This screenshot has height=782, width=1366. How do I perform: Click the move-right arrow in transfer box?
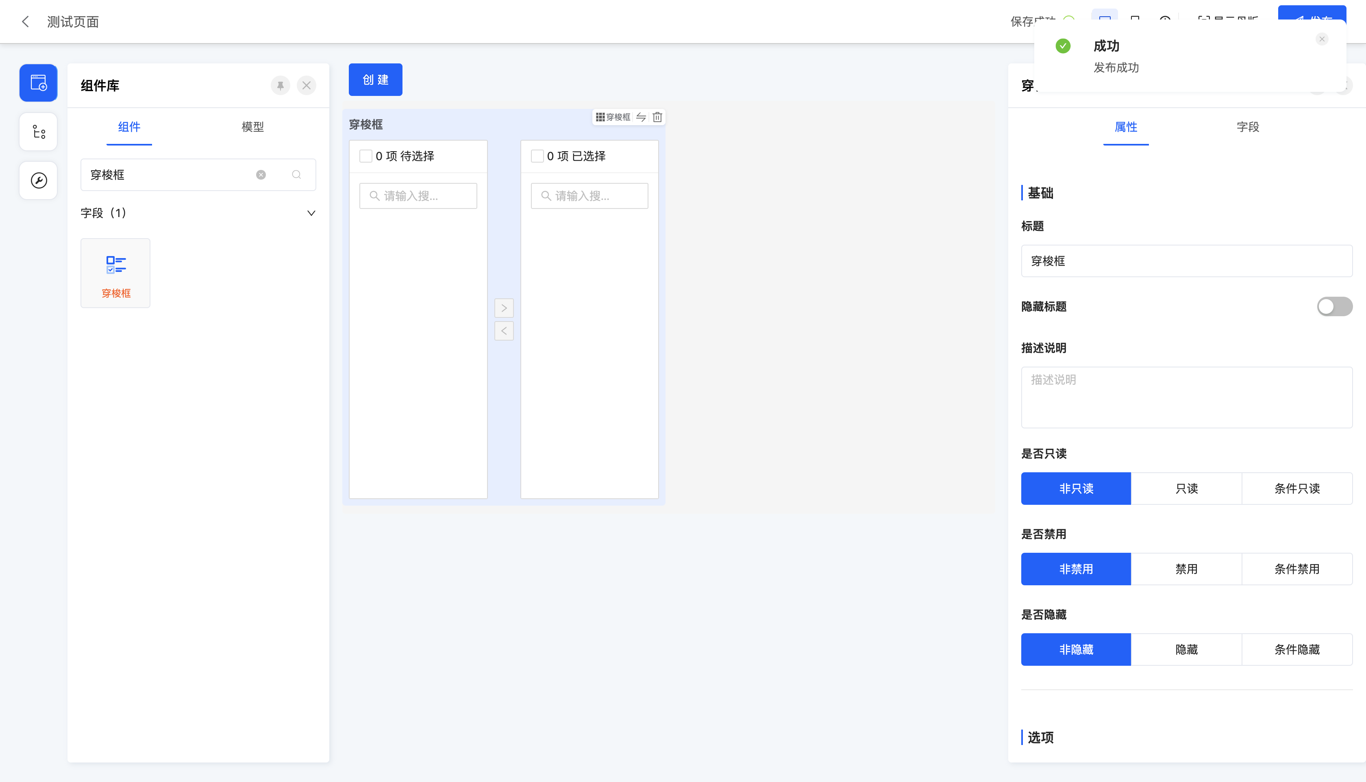coord(504,308)
